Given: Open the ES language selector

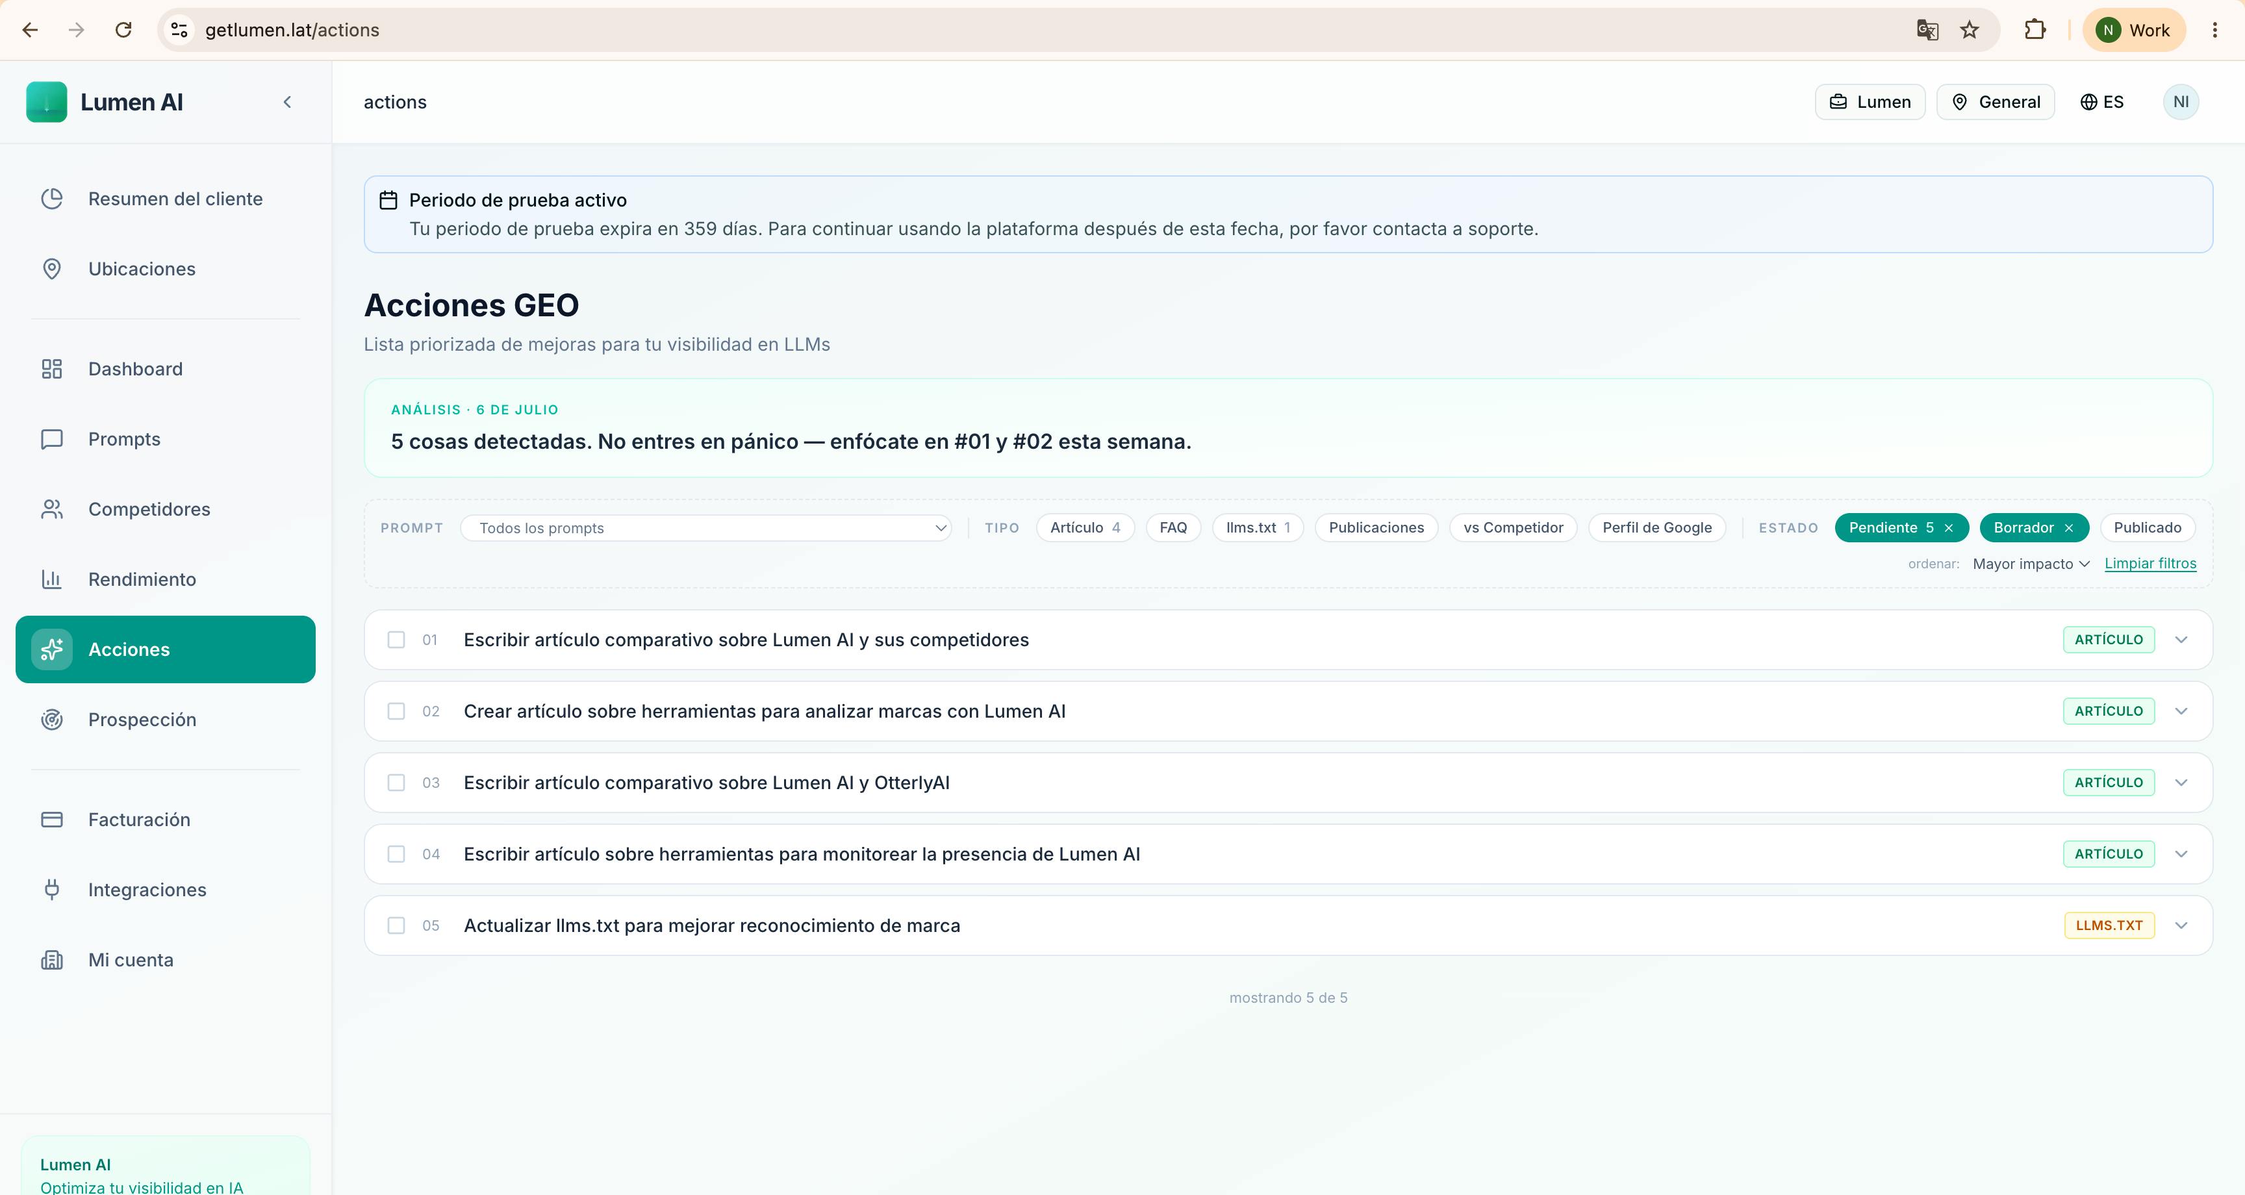Looking at the screenshot, I should click(2102, 102).
